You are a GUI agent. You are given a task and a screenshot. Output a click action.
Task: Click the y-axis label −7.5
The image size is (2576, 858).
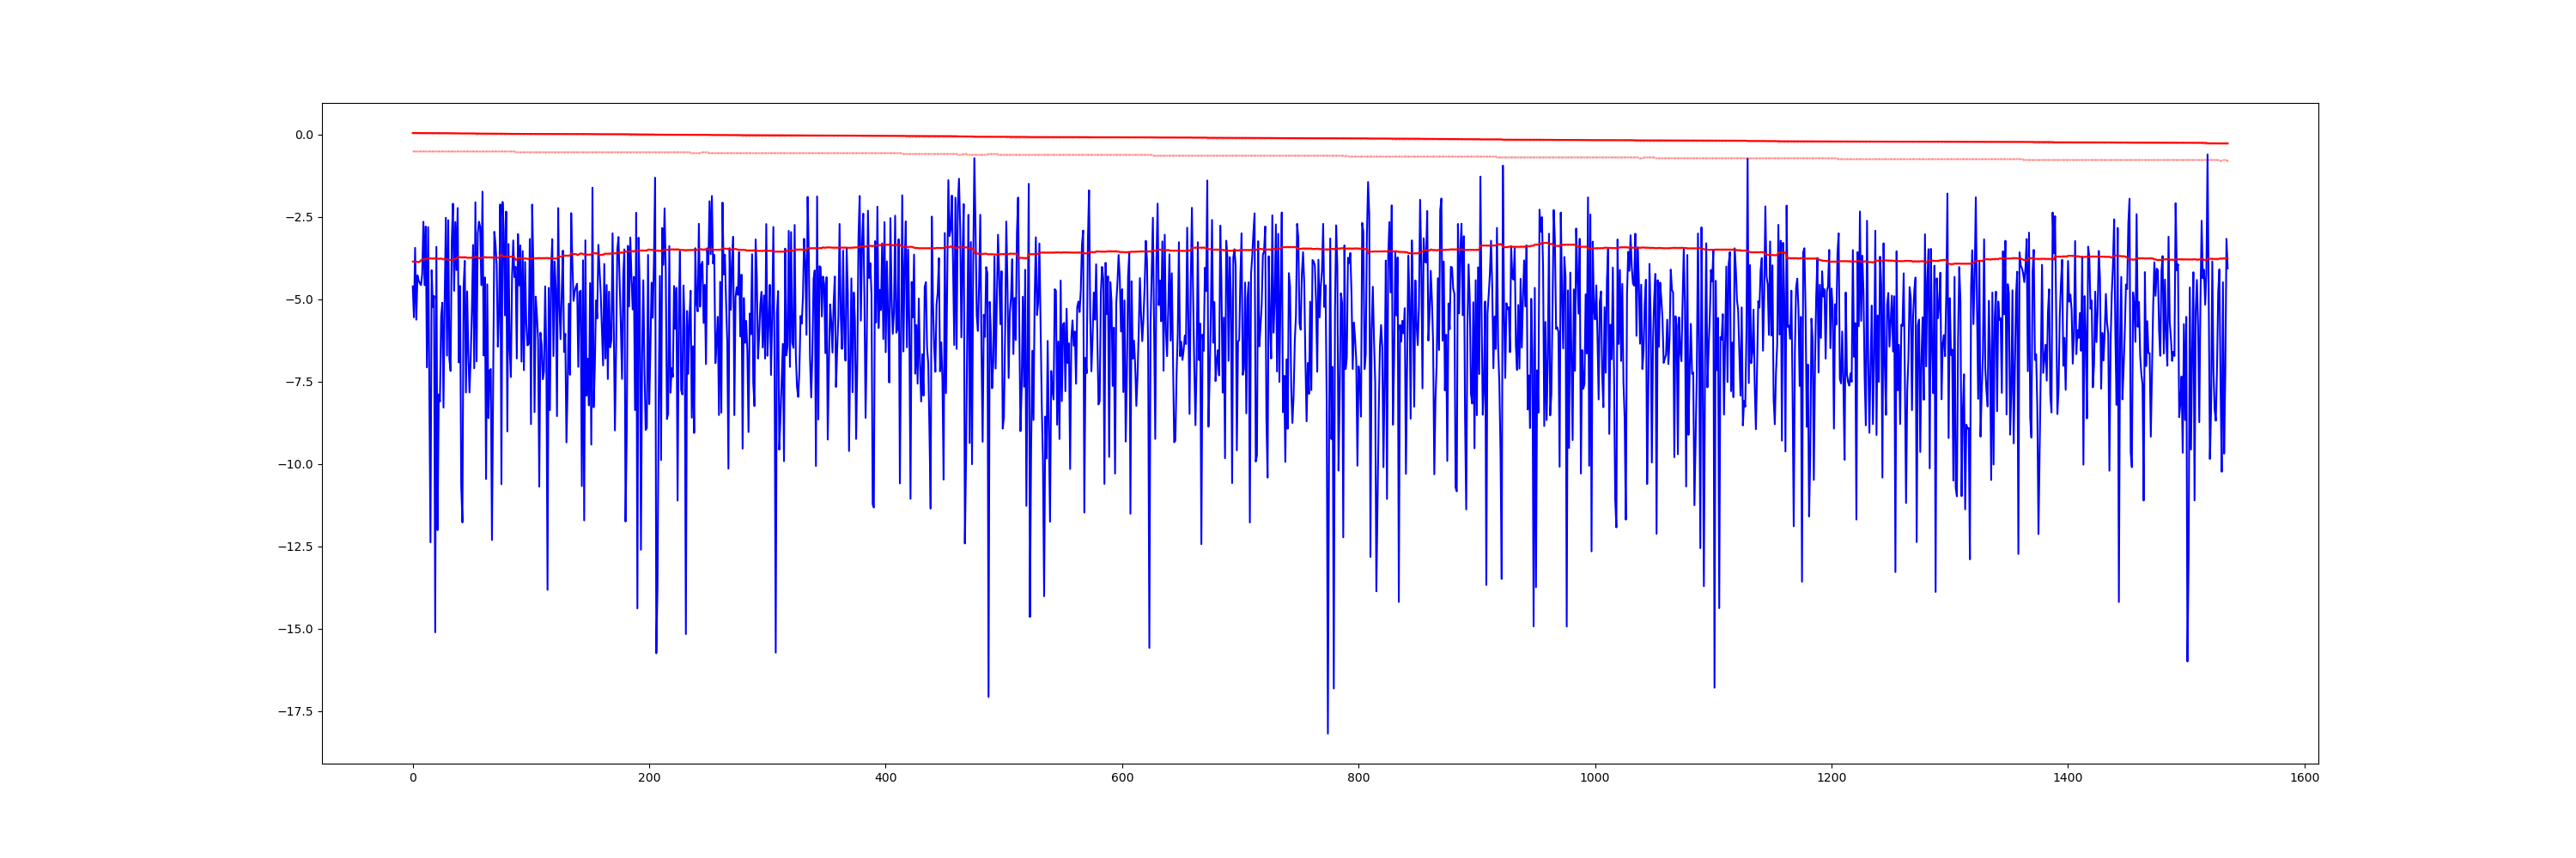pos(299,383)
